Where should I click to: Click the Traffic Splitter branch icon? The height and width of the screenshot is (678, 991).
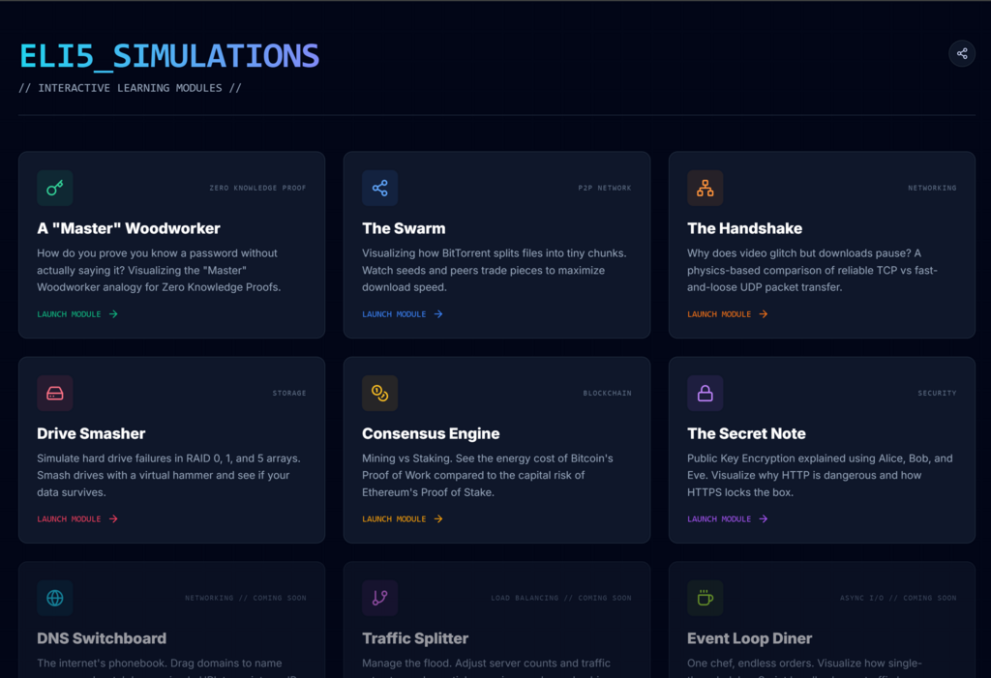(x=380, y=598)
